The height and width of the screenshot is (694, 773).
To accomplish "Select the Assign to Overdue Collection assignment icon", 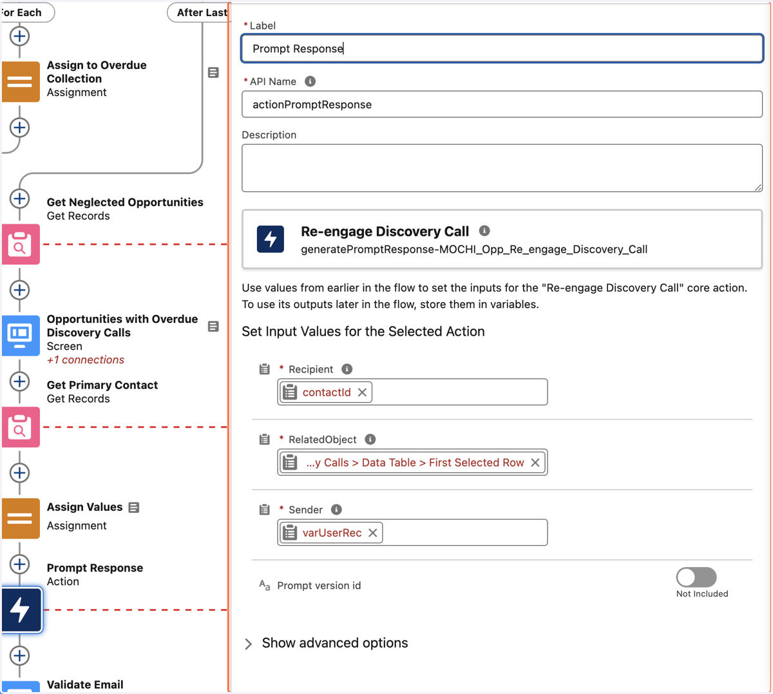I will click(20, 82).
